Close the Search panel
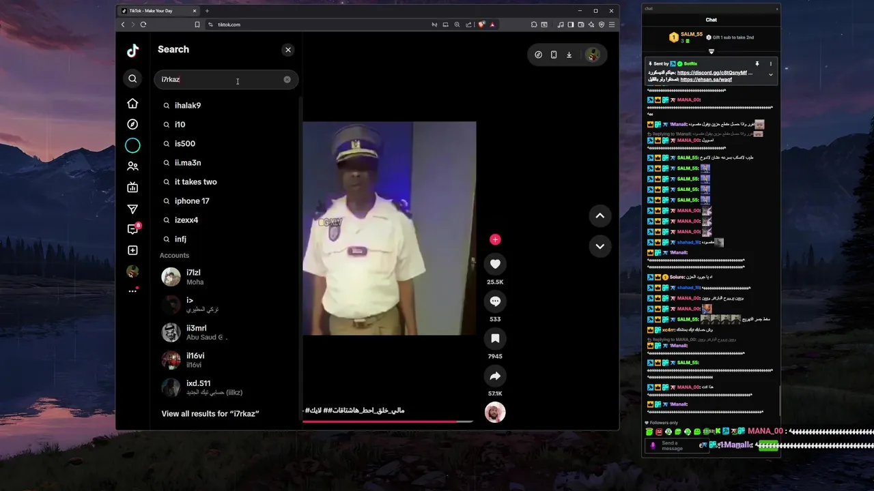The width and height of the screenshot is (874, 491). click(288, 50)
